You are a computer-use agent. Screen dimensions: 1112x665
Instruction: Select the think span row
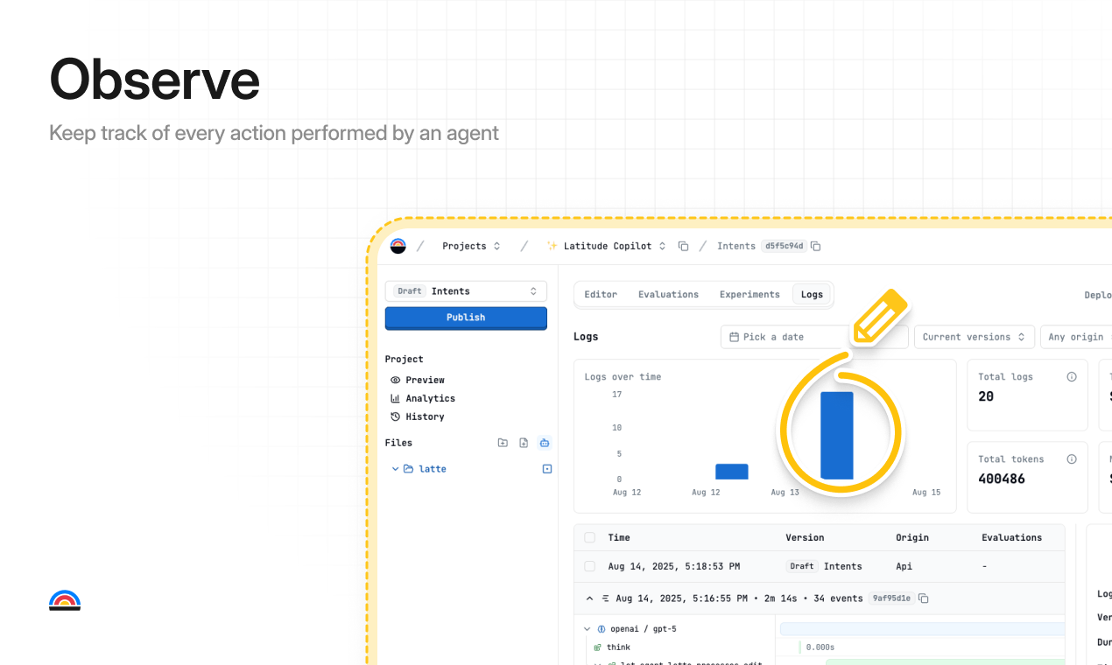pos(618,647)
